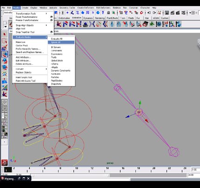200x188 pixels.
Task: Open the Animation menu set dropdown
Action: [8, 13]
